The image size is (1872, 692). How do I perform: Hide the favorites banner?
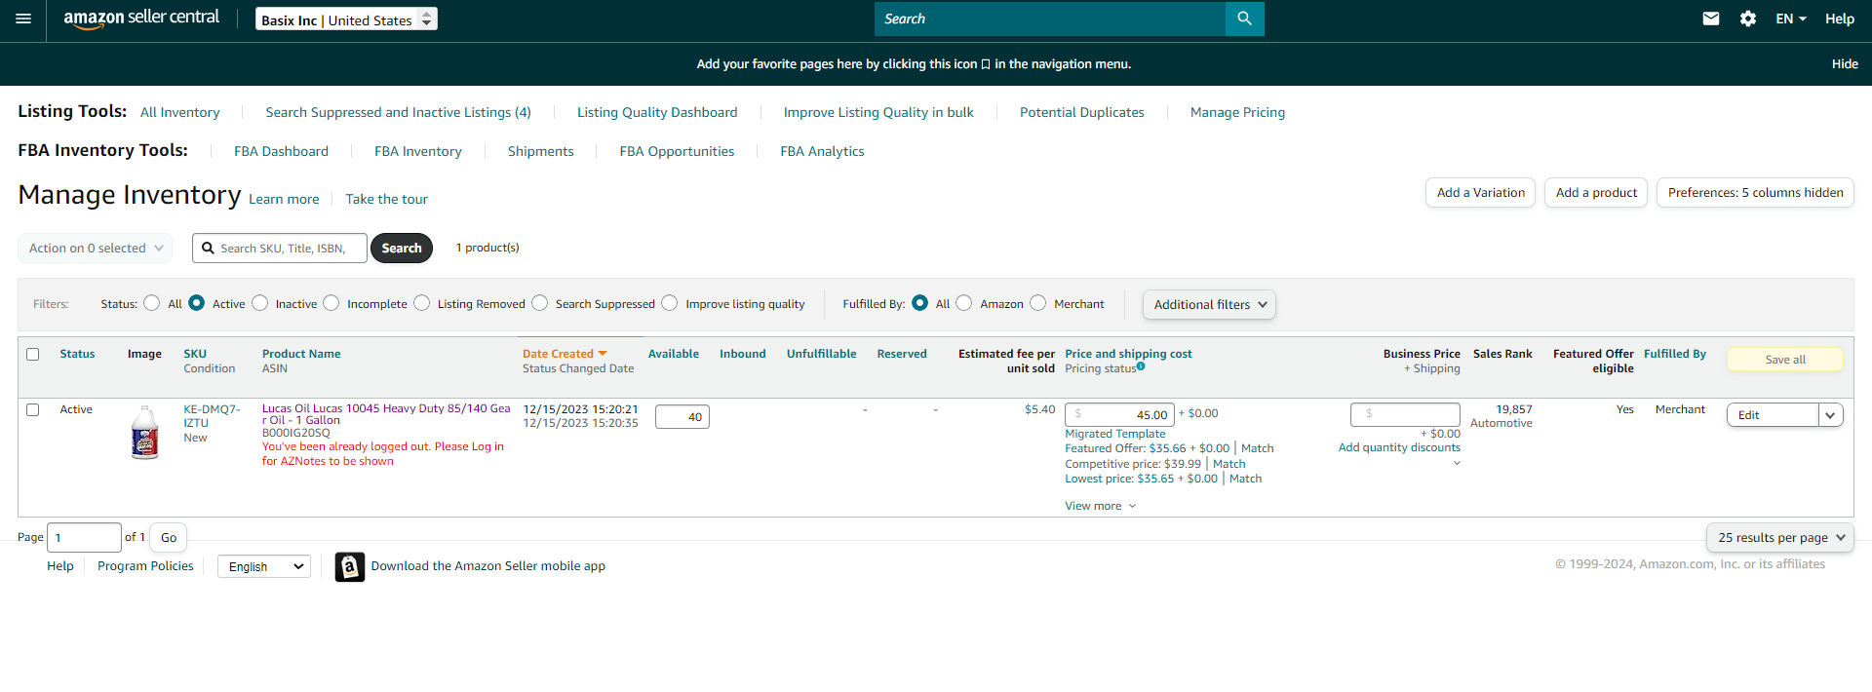click(x=1845, y=64)
